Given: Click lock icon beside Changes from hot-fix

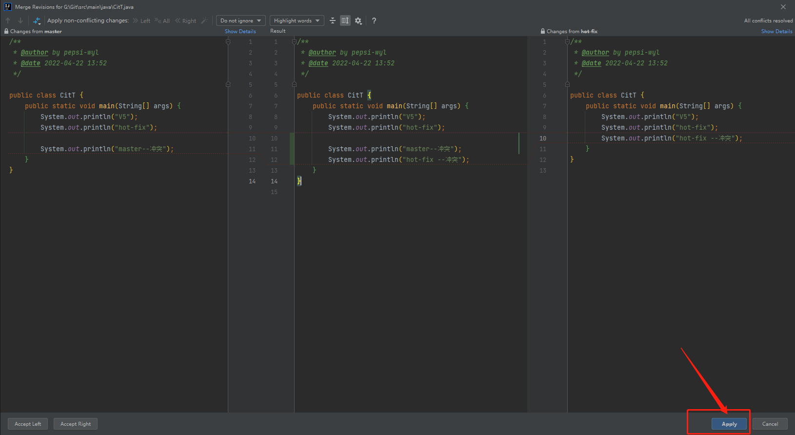Looking at the screenshot, I should 543,31.
